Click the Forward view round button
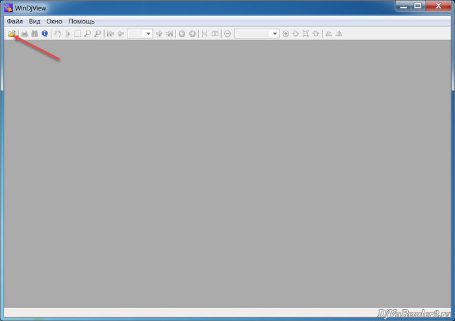Image resolution: width=455 pixels, height=321 pixels. tap(192, 34)
